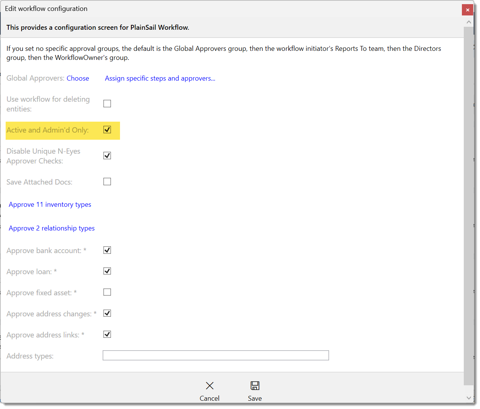
Task: Enable the Save Attached Docs checkbox
Action: point(107,182)
